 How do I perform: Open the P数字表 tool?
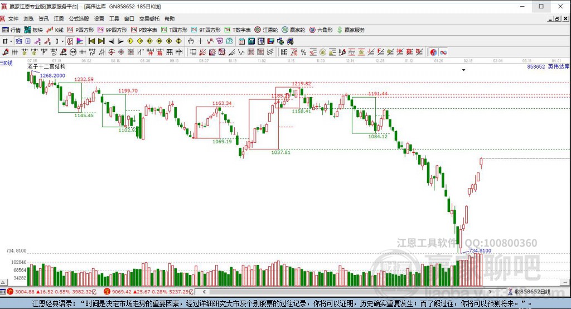coord(144,30)
